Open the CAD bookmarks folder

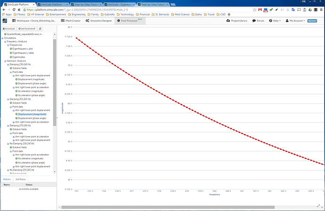(x=221, y=15)
